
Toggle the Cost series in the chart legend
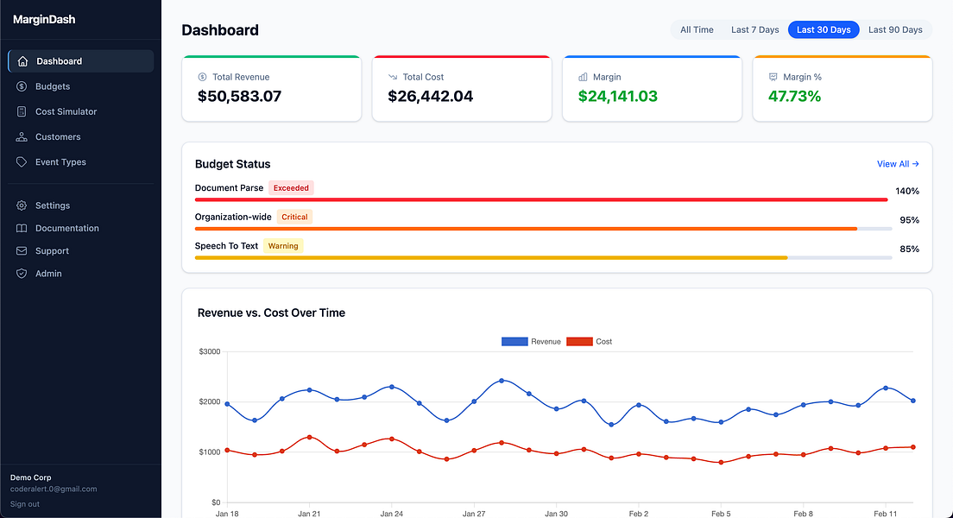(x=589, y=341)
